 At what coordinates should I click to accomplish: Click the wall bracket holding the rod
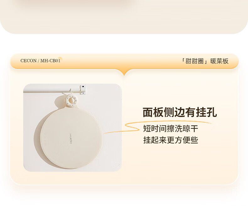83,90
